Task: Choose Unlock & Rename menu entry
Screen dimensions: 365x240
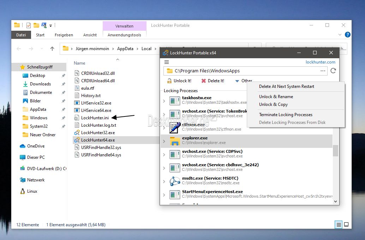Action: pos(276,97)
